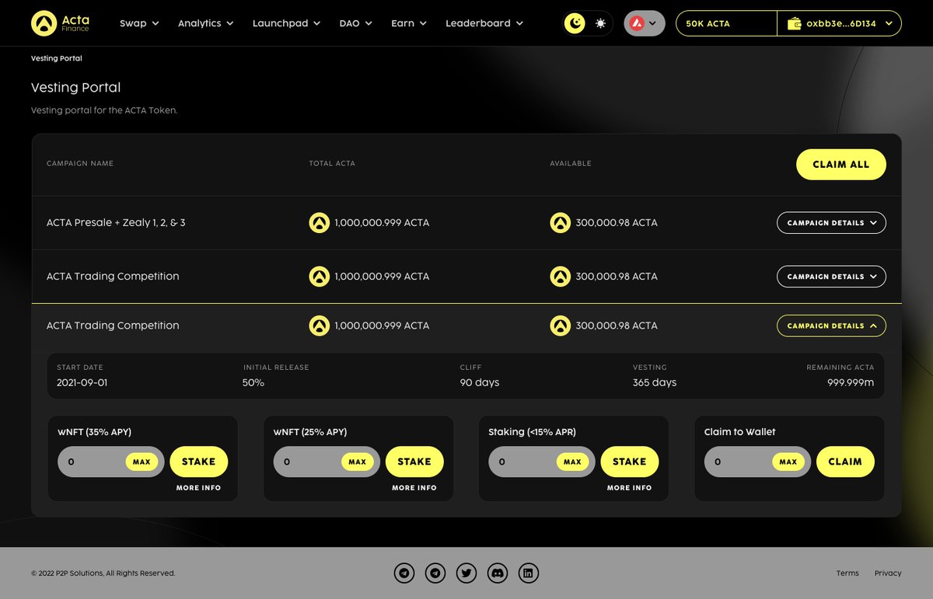Viewport: 933px width, 599px height.
Task: Click ACTA token icon beside Presale available amount
Action: (560, 223)
